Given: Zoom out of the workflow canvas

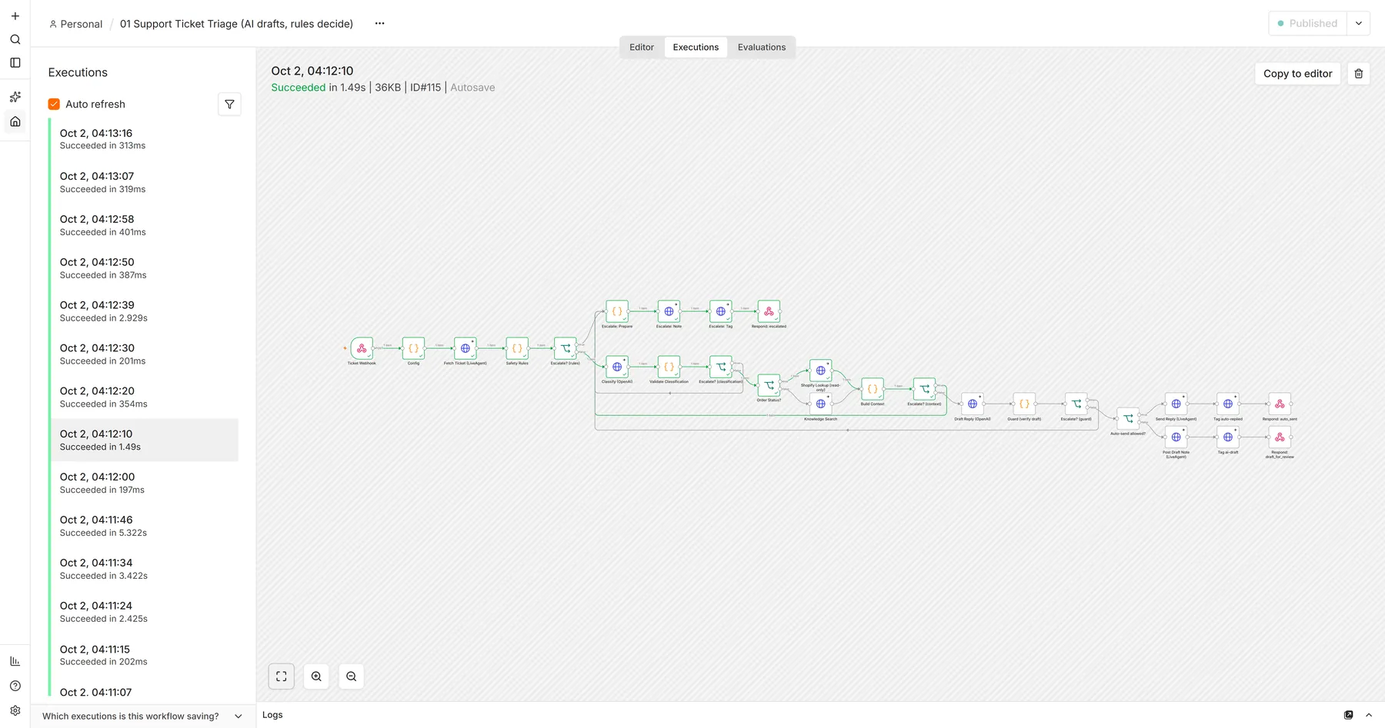Looking at the screenshot, I should [x=351, y=676].
